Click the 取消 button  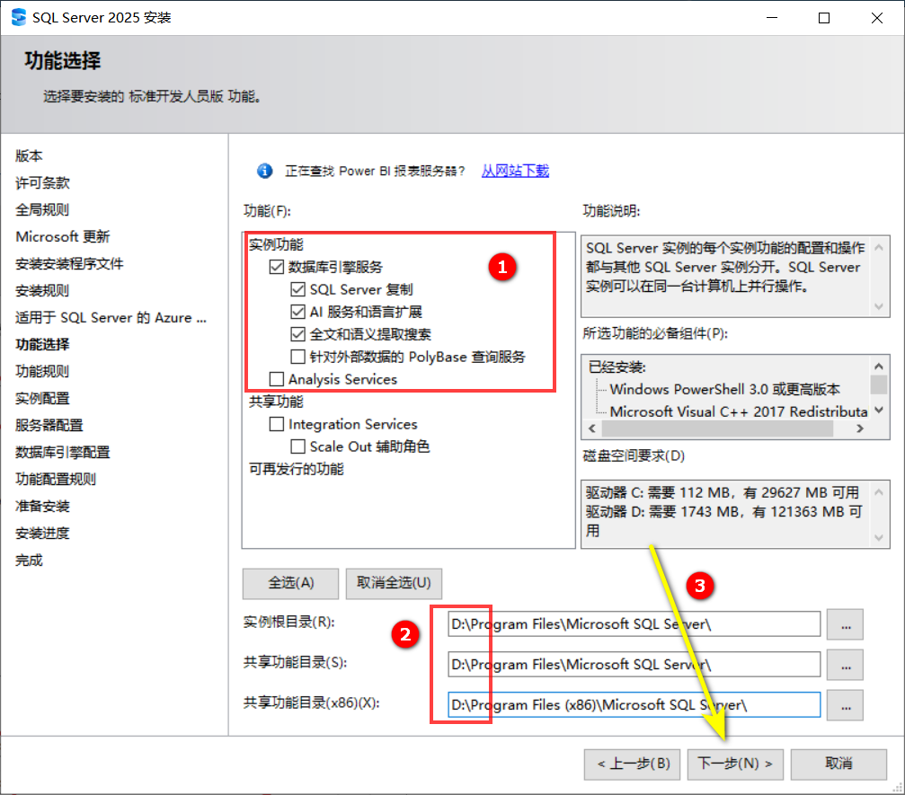838,764
